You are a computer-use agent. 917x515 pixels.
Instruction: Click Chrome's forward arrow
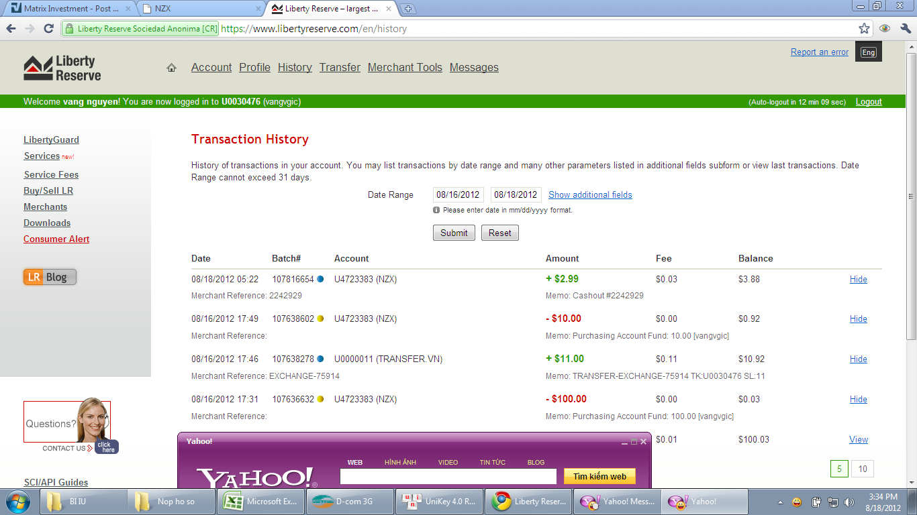(x=30, y=29)
